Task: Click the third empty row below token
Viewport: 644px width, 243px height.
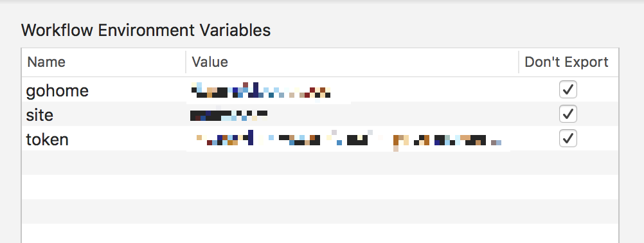Action: pos(320,212)
